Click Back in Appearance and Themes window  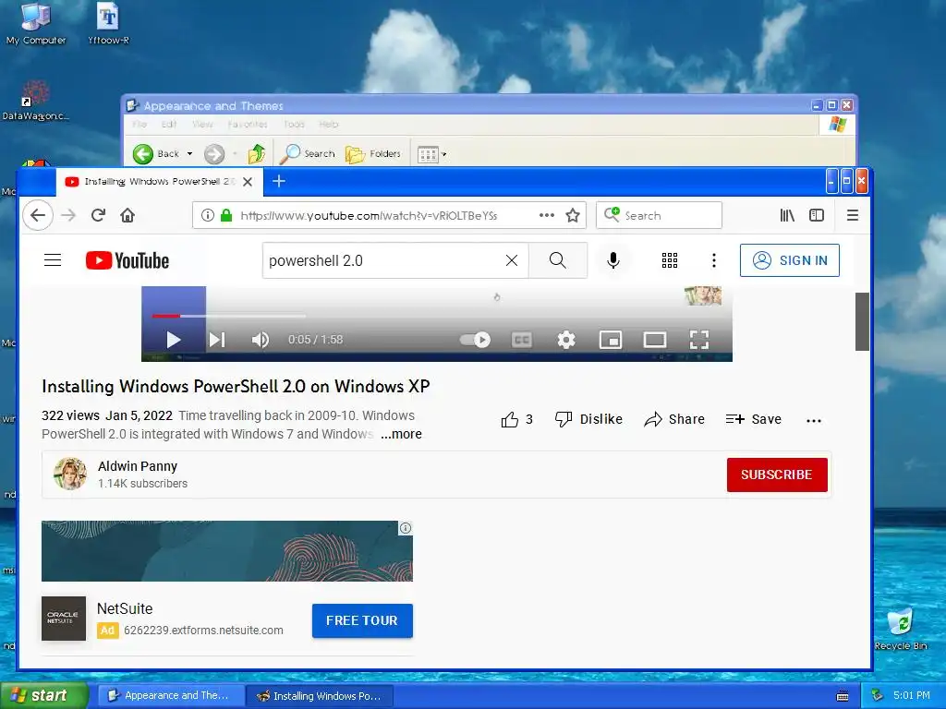click(157, 154)
